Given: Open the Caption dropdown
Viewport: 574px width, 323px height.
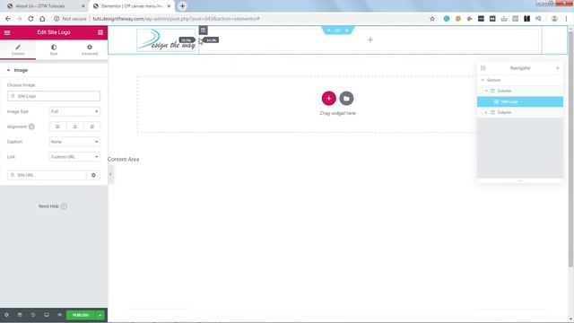Looking at the screenshot, I should click(74, 142).
